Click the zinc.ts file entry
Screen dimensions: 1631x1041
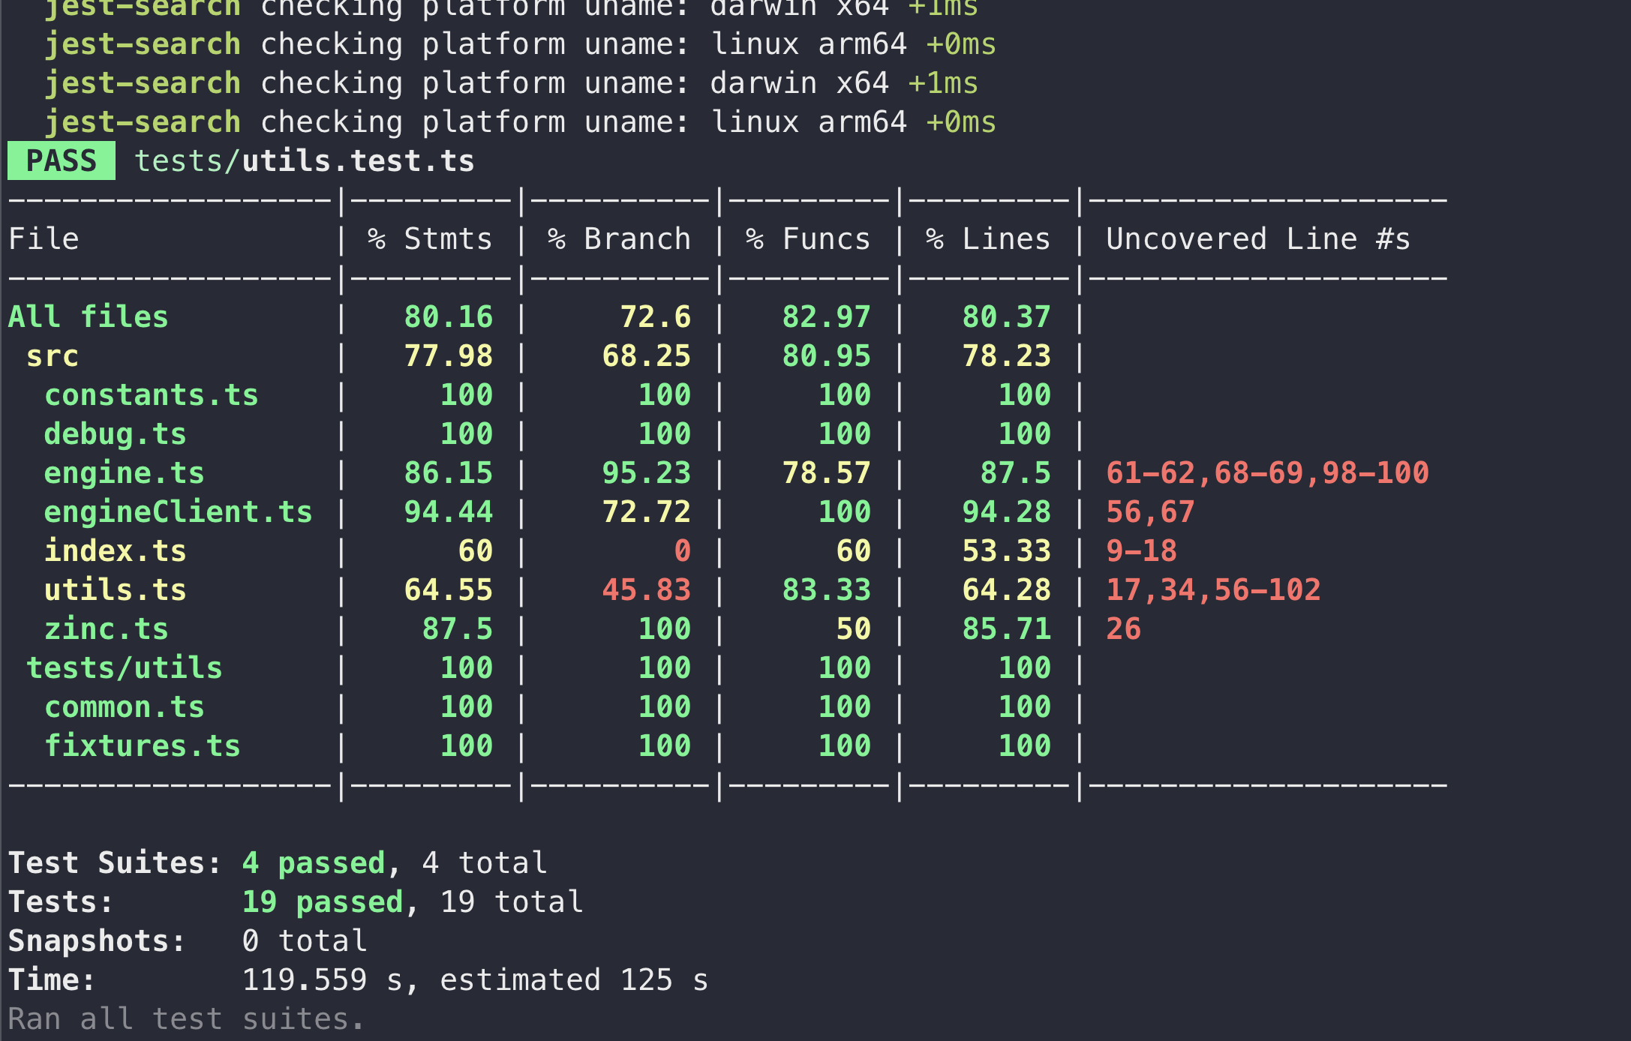coord(106,629)
